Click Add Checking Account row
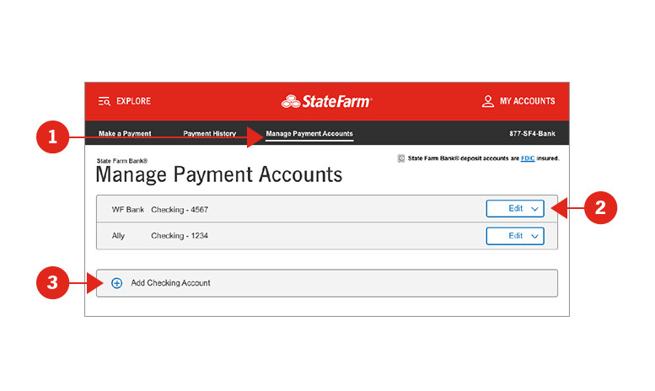This screenshot has height=391, width=655. click(x=327, y=283)
